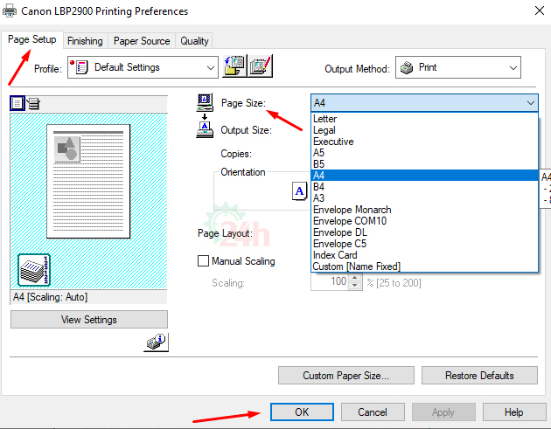Select B5 in the size list
The image size is (551, 429).
coord(424,164)
